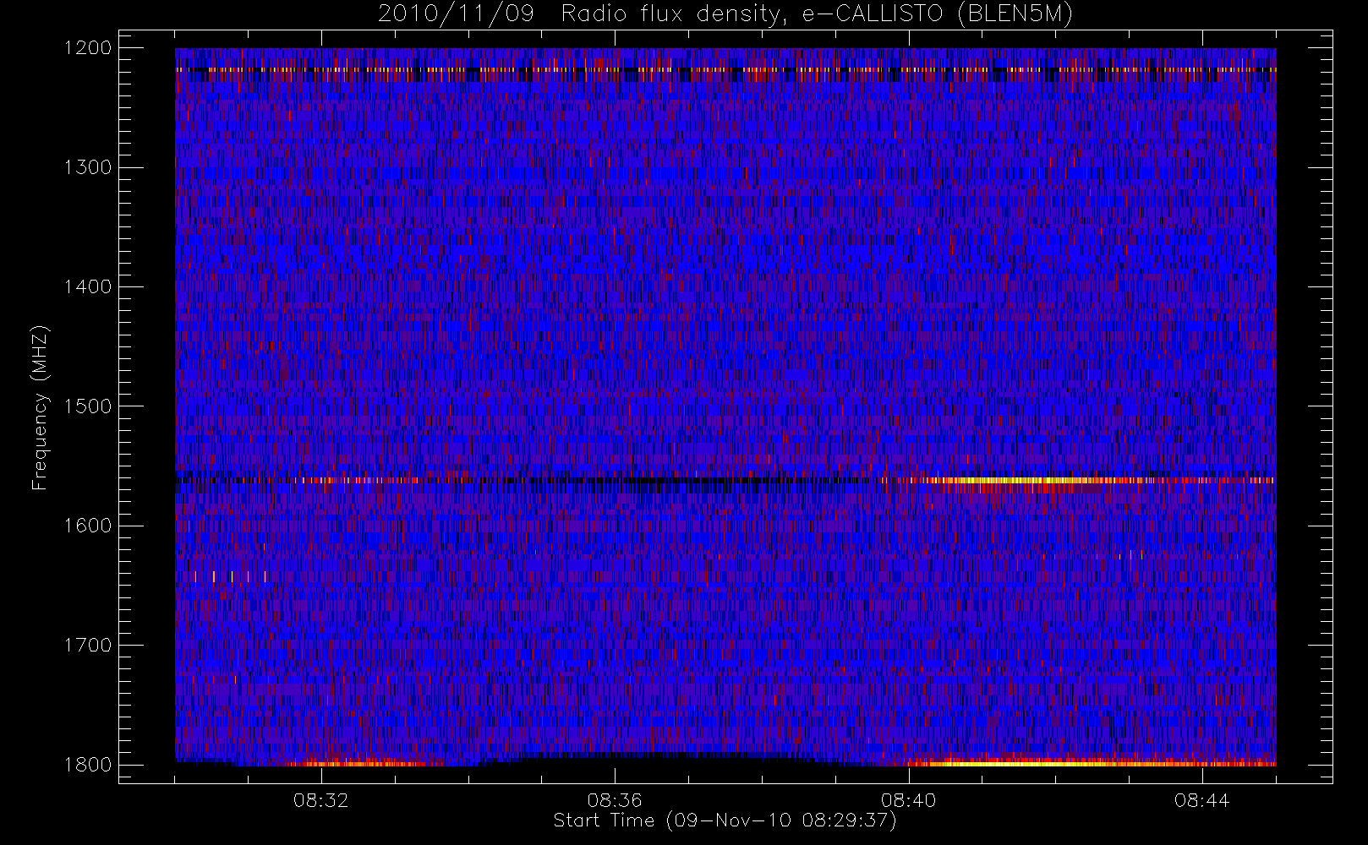This screenshot has width=1368, height=845.
Task: Click the 08:40 time tick label
Action: [x=909, y=800]
